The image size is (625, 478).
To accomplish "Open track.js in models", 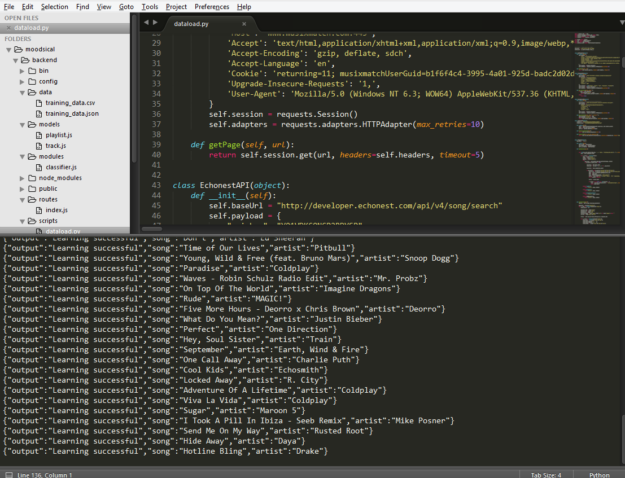I will pyautogui.click(x=56, y=146).
